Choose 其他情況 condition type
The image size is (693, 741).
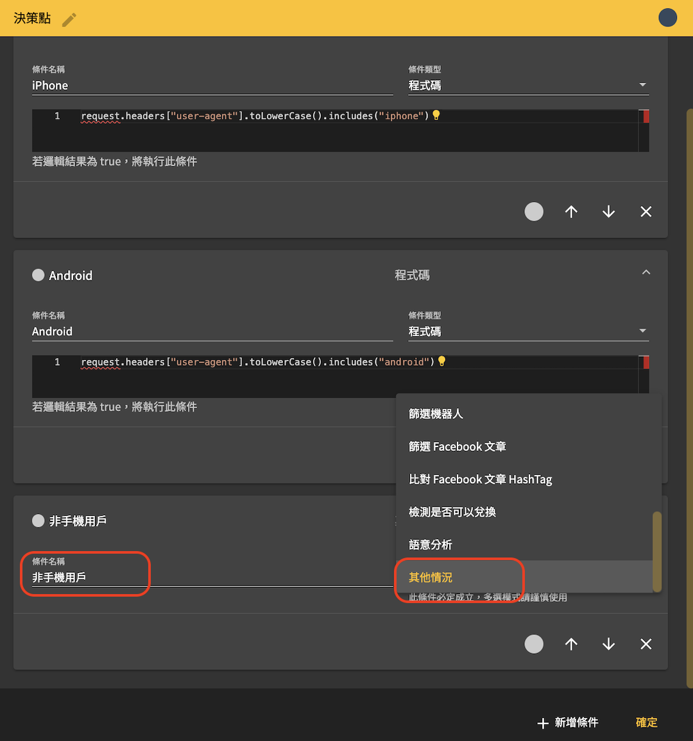click(524, 577)
